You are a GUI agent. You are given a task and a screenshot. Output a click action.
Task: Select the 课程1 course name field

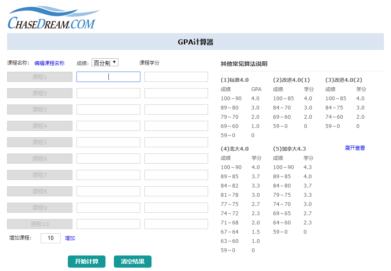pos(39,76)
